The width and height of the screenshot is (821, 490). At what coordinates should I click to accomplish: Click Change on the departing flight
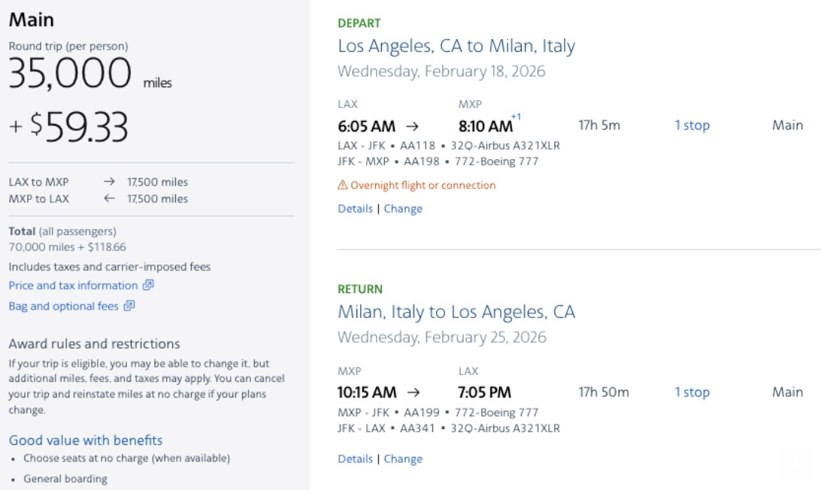[x=403, y=208]
